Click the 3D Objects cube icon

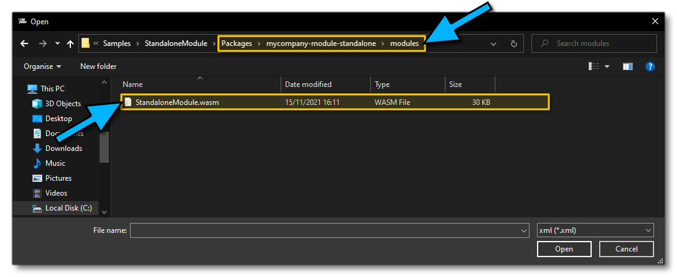click(x=37, y=103)
